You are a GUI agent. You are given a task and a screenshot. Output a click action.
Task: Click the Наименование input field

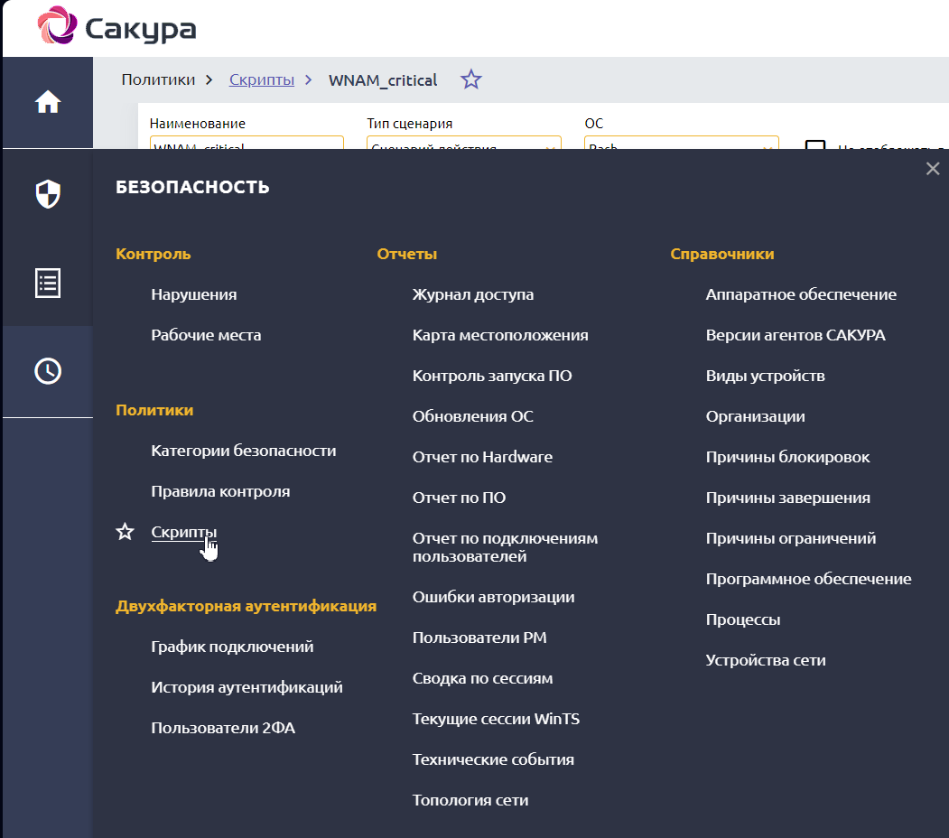(247, 144)
